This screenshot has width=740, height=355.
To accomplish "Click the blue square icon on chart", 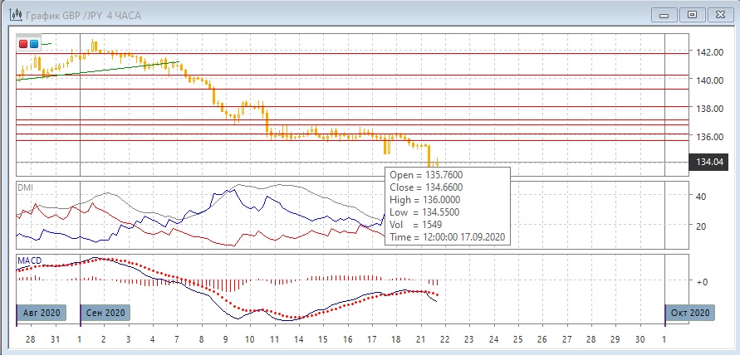I will (33, 44).
